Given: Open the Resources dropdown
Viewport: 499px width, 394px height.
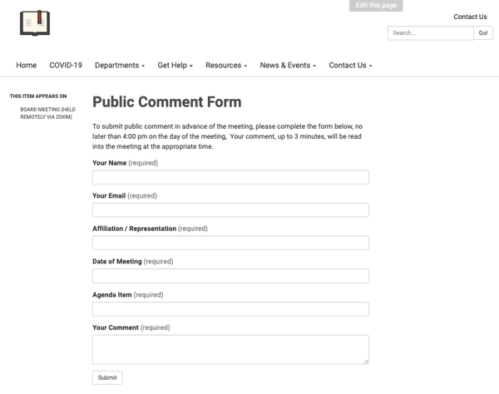Looking at the screenshot, I should pyautogui.click(x=226, y=65).
